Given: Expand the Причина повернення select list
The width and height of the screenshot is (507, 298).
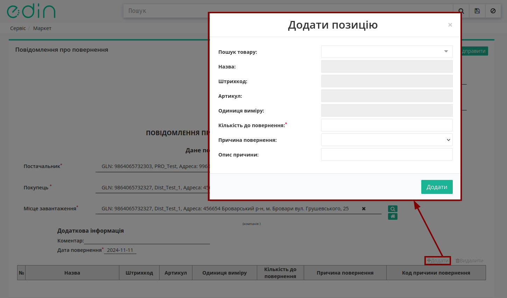Looking at the screenshot, I should [387, 140].
